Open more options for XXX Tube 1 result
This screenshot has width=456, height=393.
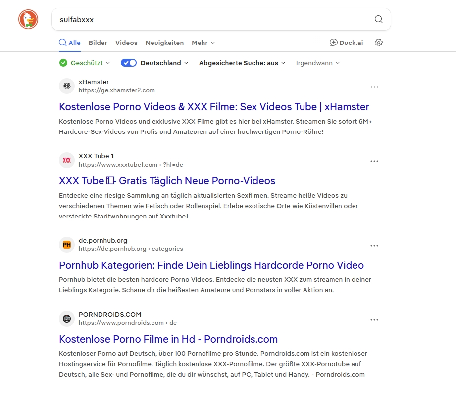374,161
